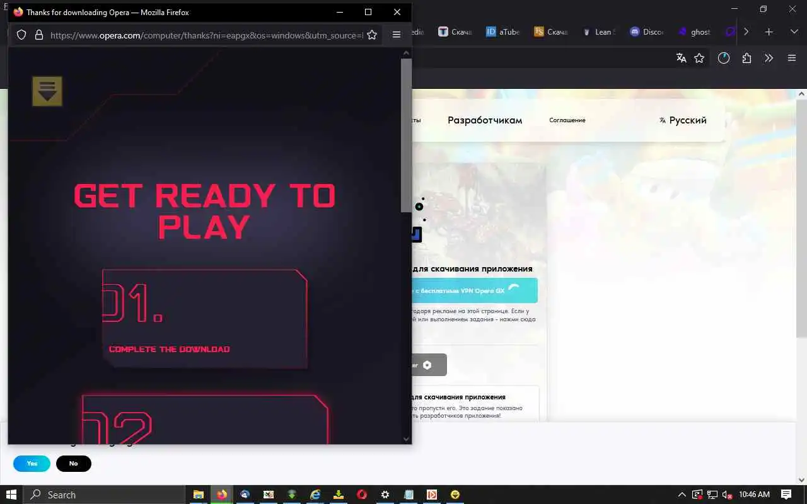The image size is (807, 504).
Task: Click the padlock site info icon in the Opera popup
Action: tap(38, 35)
